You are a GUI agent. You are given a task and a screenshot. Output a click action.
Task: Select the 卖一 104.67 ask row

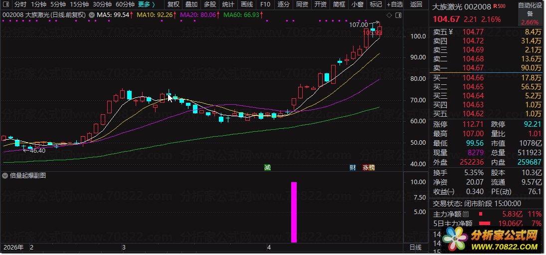pos(487,68)
